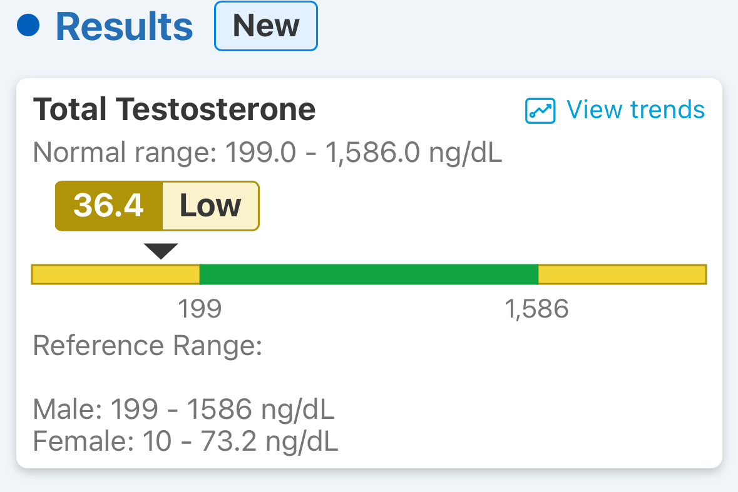Click the 36.4 value badge
738x492 pixels.
109,206
